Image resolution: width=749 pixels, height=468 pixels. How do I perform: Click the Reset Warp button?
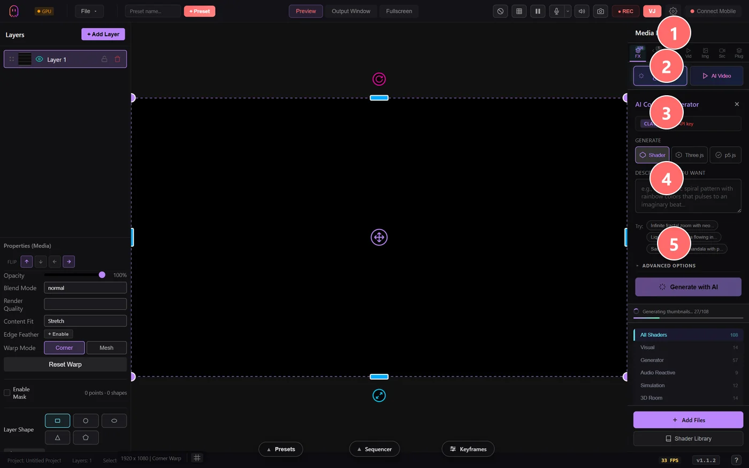pyautogui.click(x=65, y=364)
